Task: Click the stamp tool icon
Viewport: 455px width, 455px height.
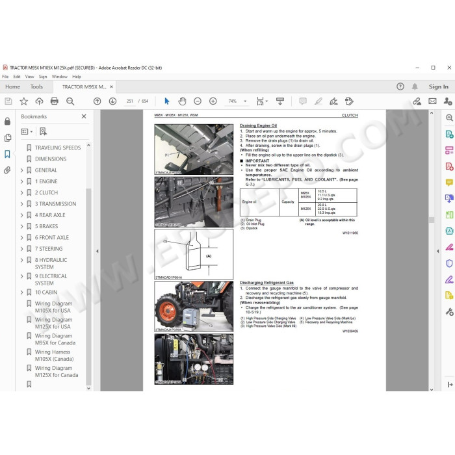Action: [349, 101]
